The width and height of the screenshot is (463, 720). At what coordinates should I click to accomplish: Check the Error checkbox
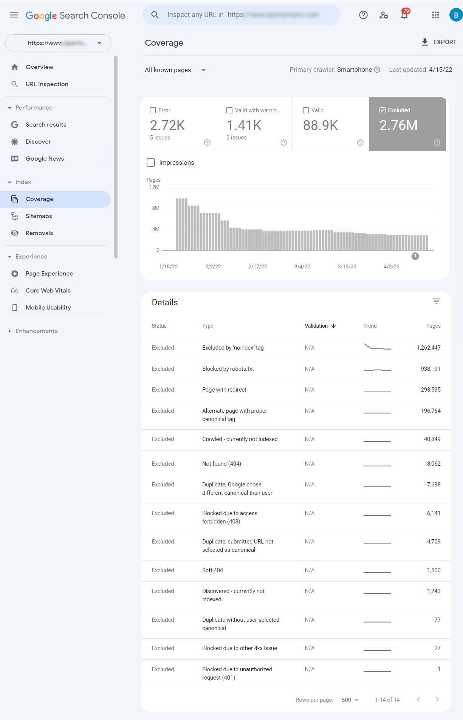(x=153, y=110)
